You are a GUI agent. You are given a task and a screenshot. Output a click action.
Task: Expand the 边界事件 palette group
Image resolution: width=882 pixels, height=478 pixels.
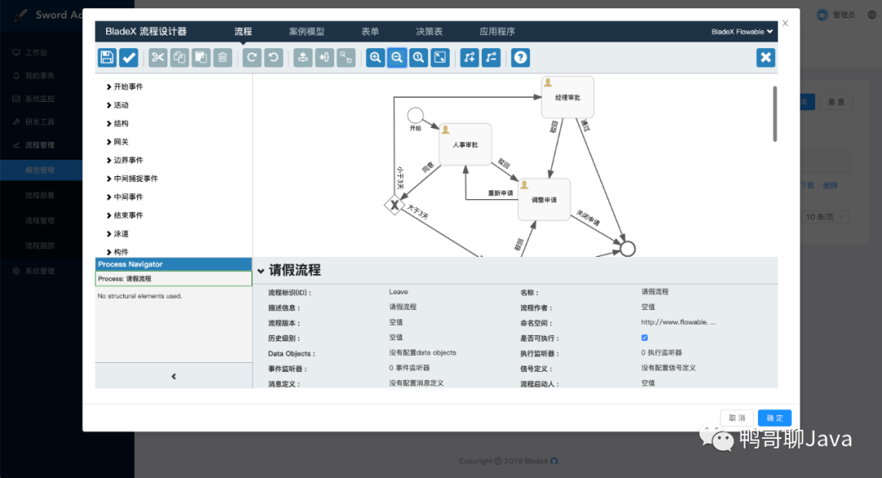(125, 160)
